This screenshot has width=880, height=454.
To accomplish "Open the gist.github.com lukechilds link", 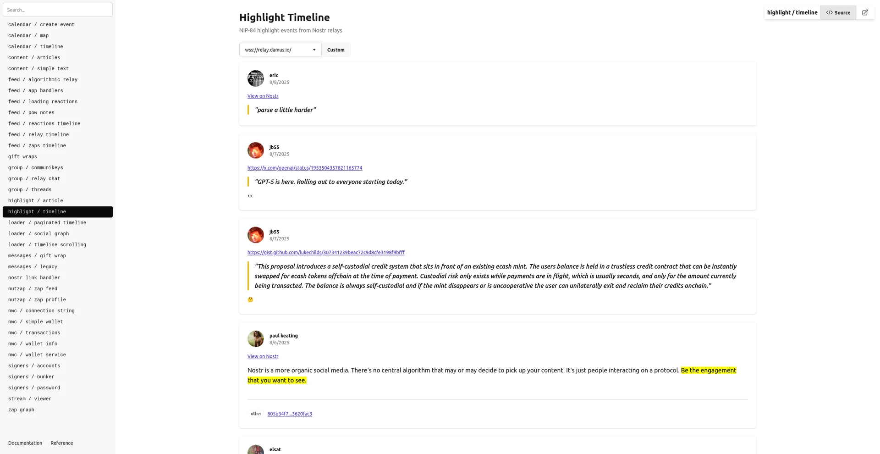I will pyautogui.click(x=326, y=253).
